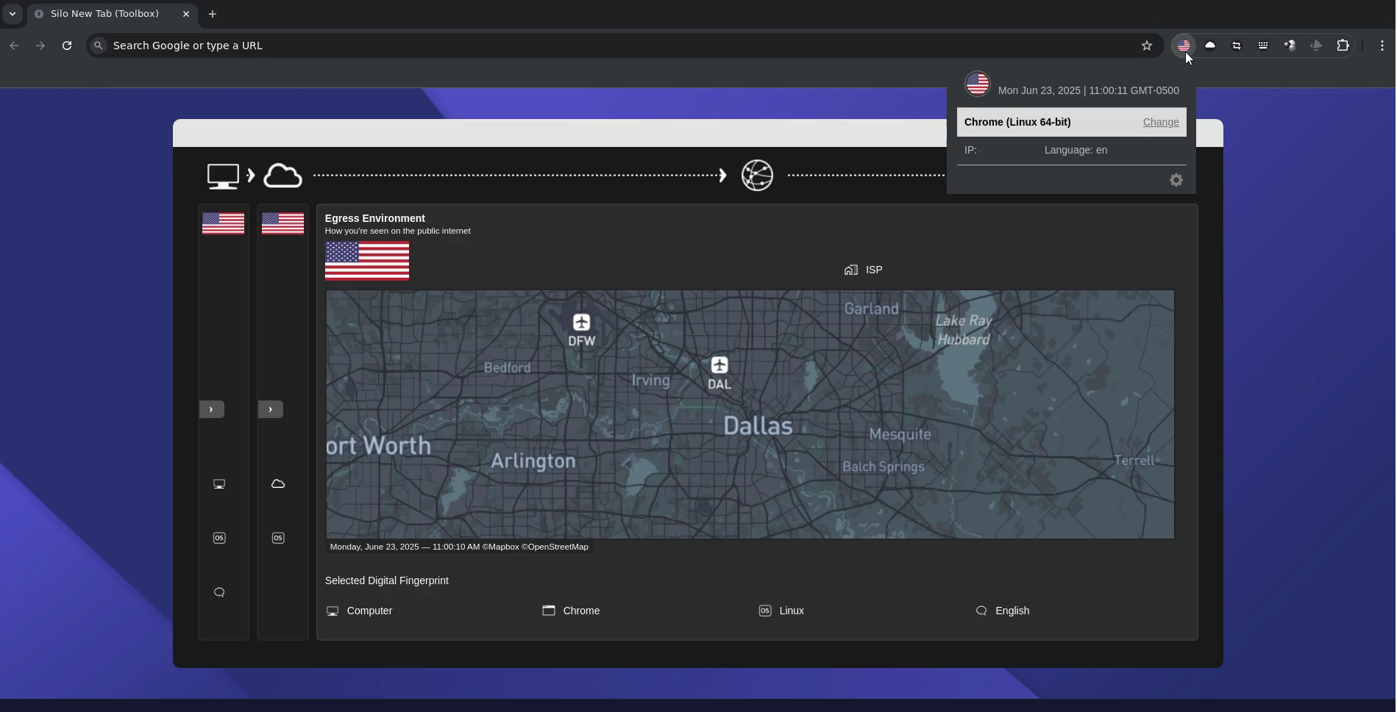Screen dimensions: 1397x712
Task: Click the Language: en text
Action: 1076,150
